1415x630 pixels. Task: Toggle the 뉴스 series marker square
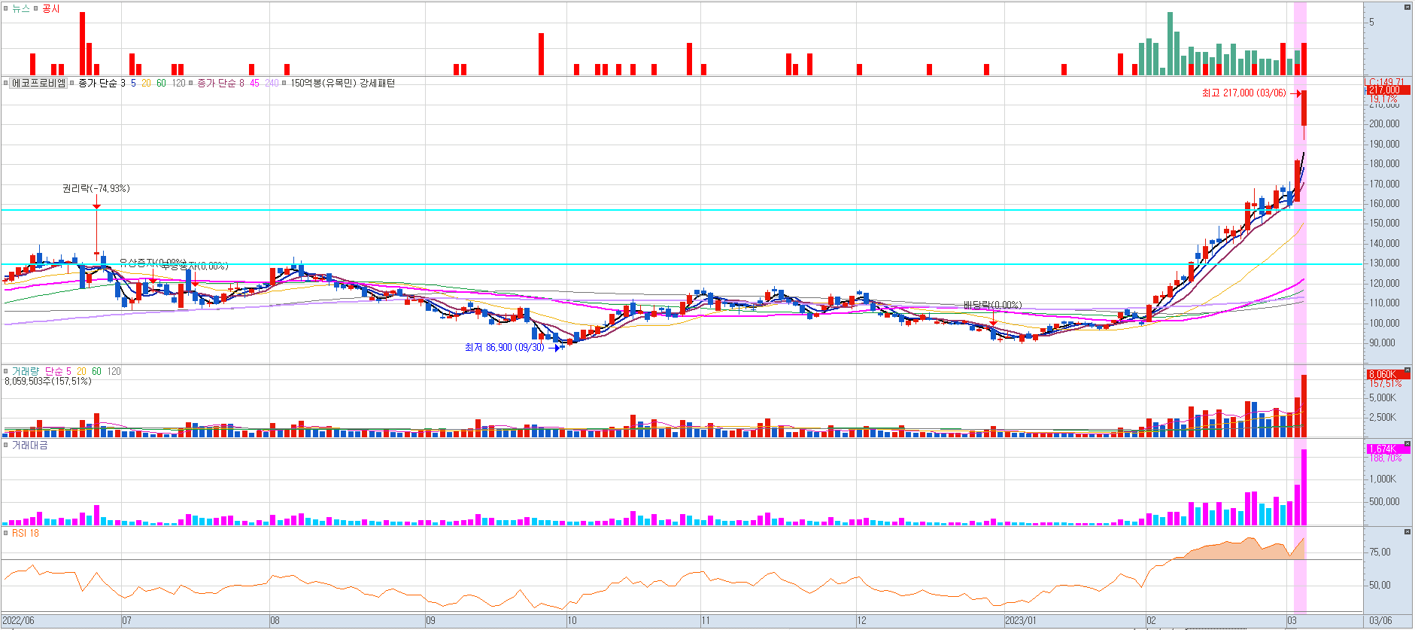coord(6,8)
